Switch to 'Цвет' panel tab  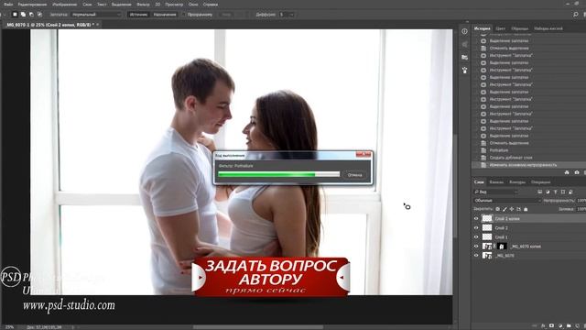[501, 28]
